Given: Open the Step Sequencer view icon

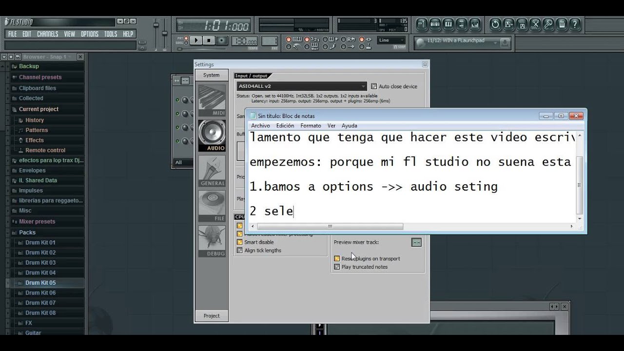Looking at the screenshot, I should tap(435, 24).
